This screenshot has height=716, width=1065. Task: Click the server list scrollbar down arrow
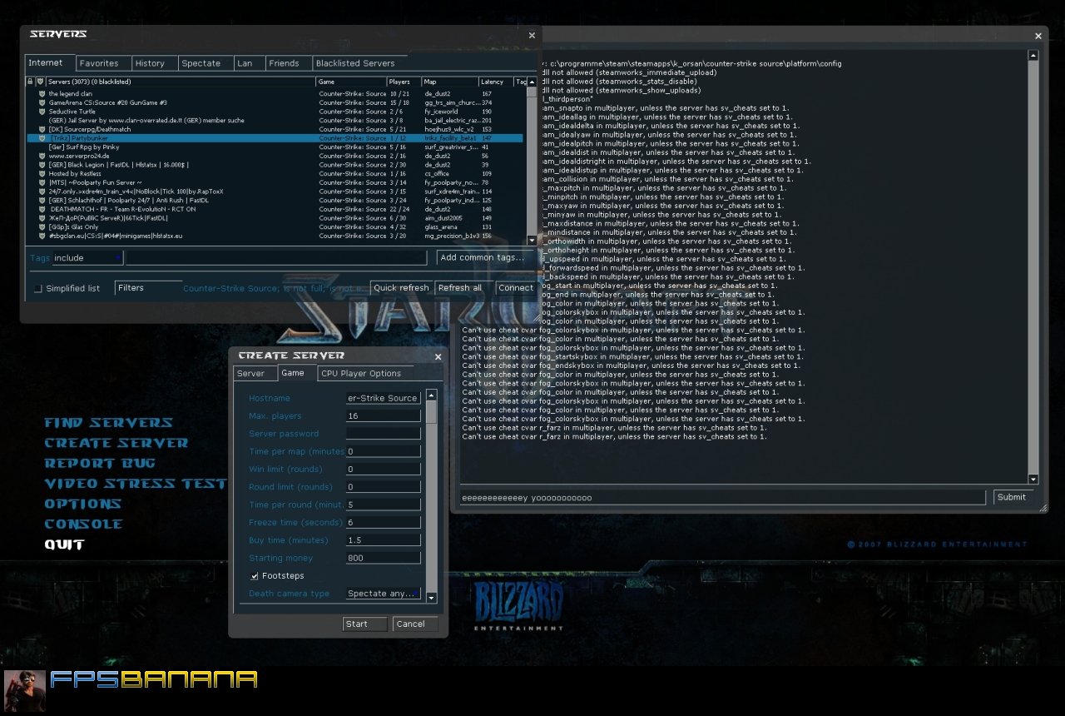click(532, 241)
